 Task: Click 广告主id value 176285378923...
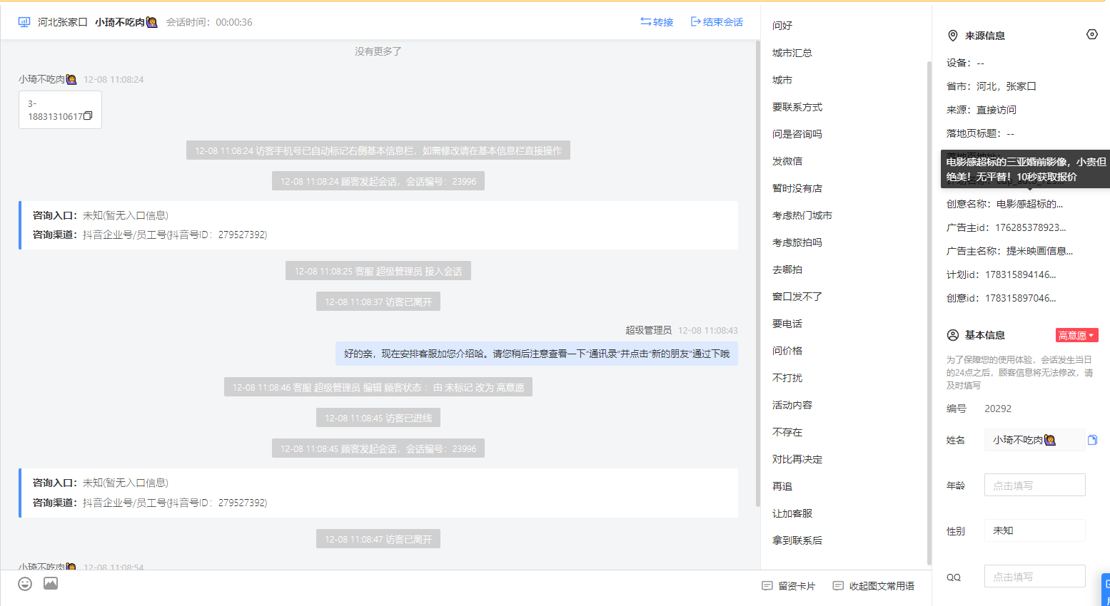pyautogui.click(x=1031, y=227)
